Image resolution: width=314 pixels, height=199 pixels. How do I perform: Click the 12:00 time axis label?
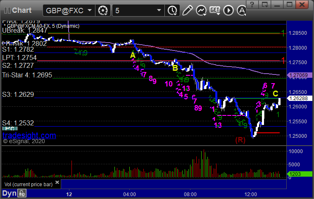click(250, 194)
